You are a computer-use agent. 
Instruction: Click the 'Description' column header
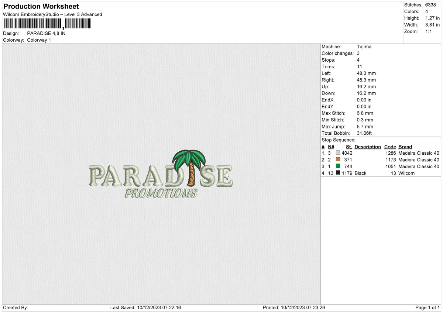368,147
